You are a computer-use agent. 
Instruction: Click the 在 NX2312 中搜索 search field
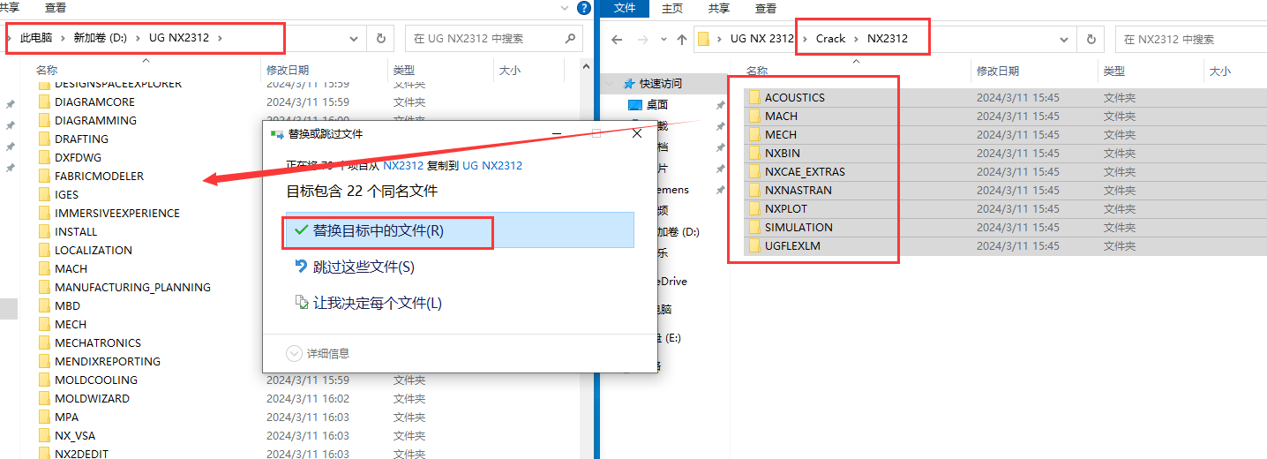tap(1191, 39)
